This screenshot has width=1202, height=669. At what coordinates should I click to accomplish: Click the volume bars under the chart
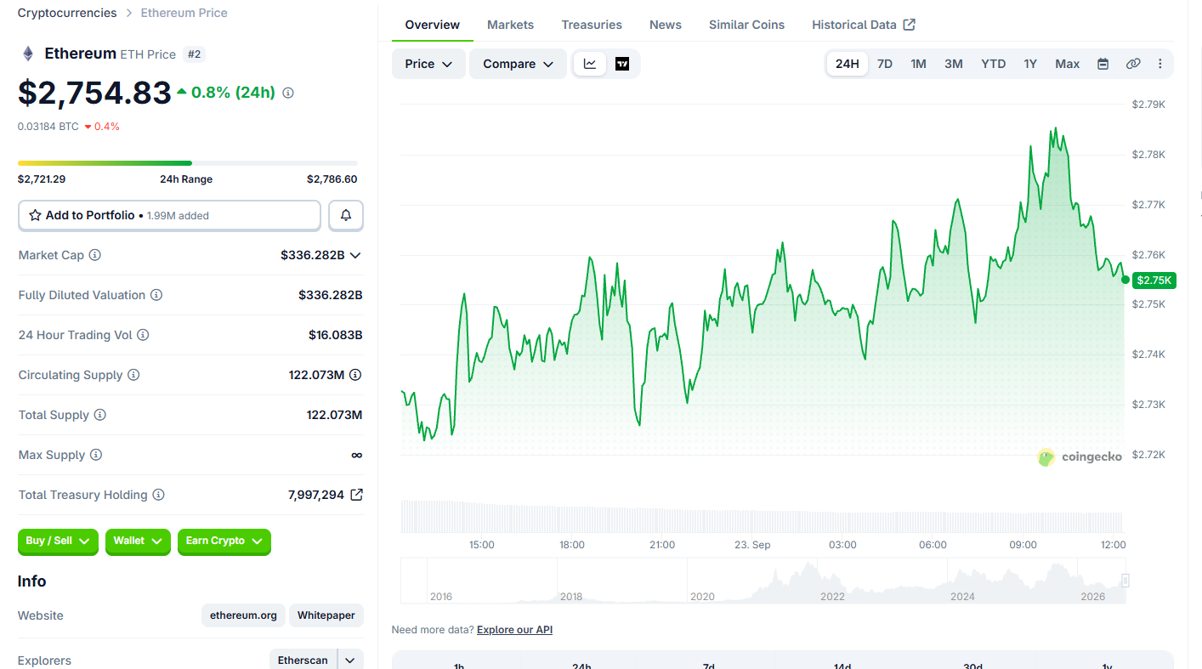[x=763, y=516]
